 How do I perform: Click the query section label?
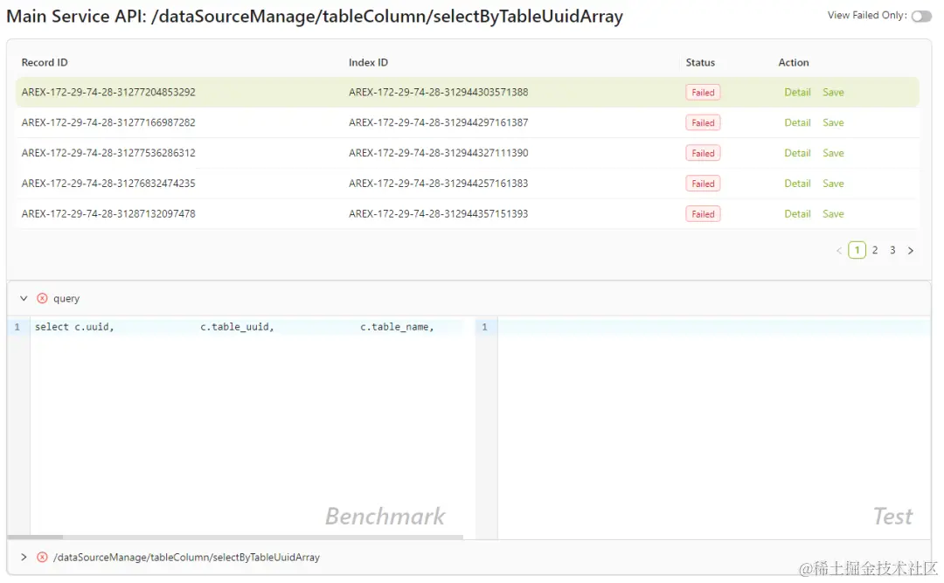tap(66, 298)
